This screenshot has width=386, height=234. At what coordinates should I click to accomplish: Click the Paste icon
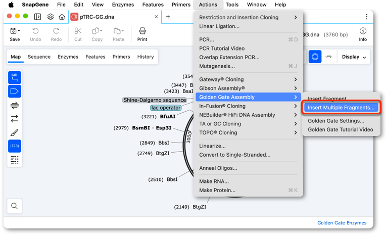point(117,31)
